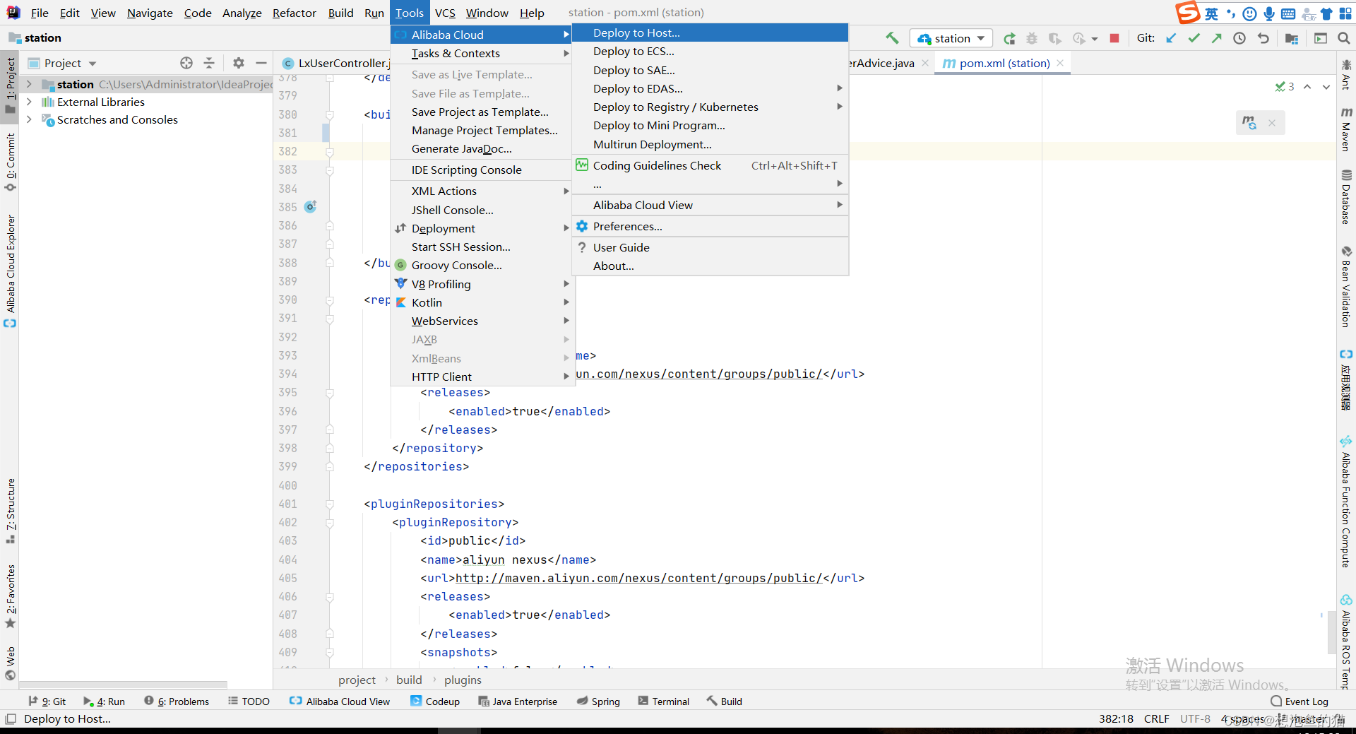
Task: Open Maven tool window on right sidebar
Action: click(1346, 129)
